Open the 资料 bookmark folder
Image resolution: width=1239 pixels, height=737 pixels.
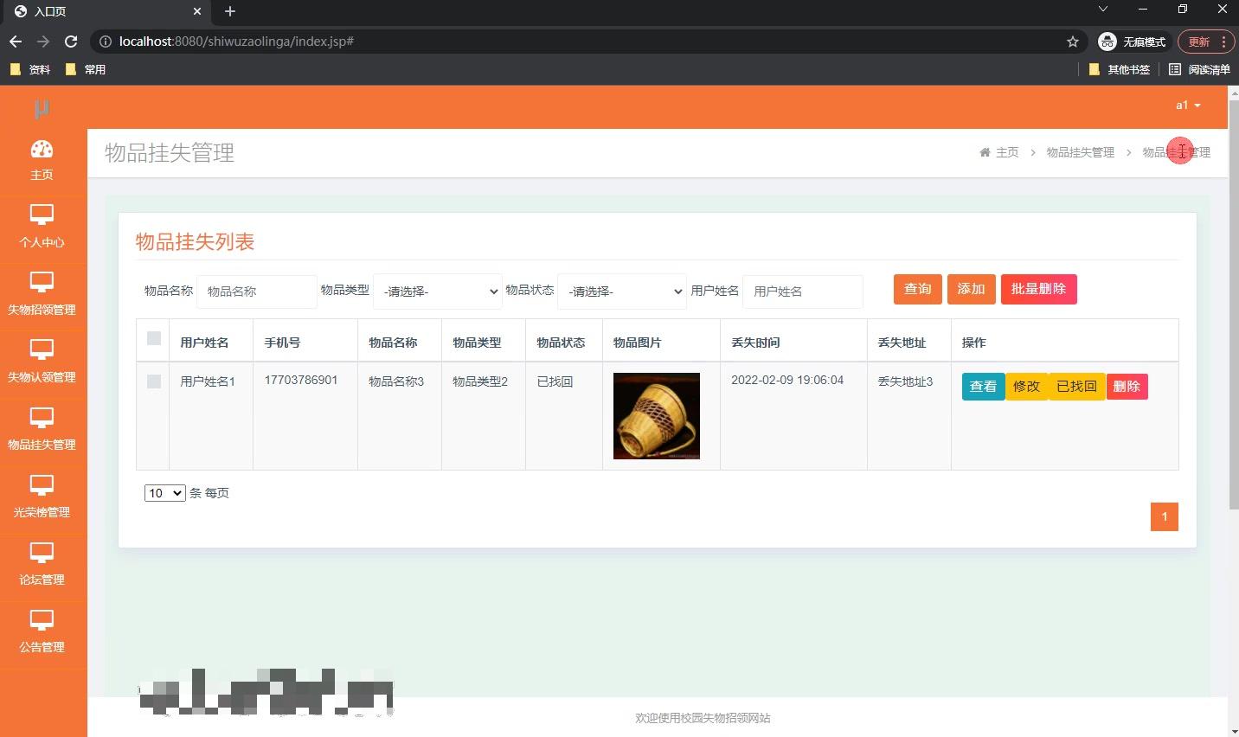tap(30, 69)
